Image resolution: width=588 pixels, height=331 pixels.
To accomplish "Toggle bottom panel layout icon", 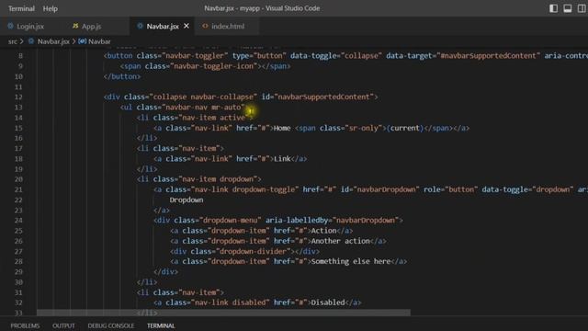I will [x=568, y=8].
